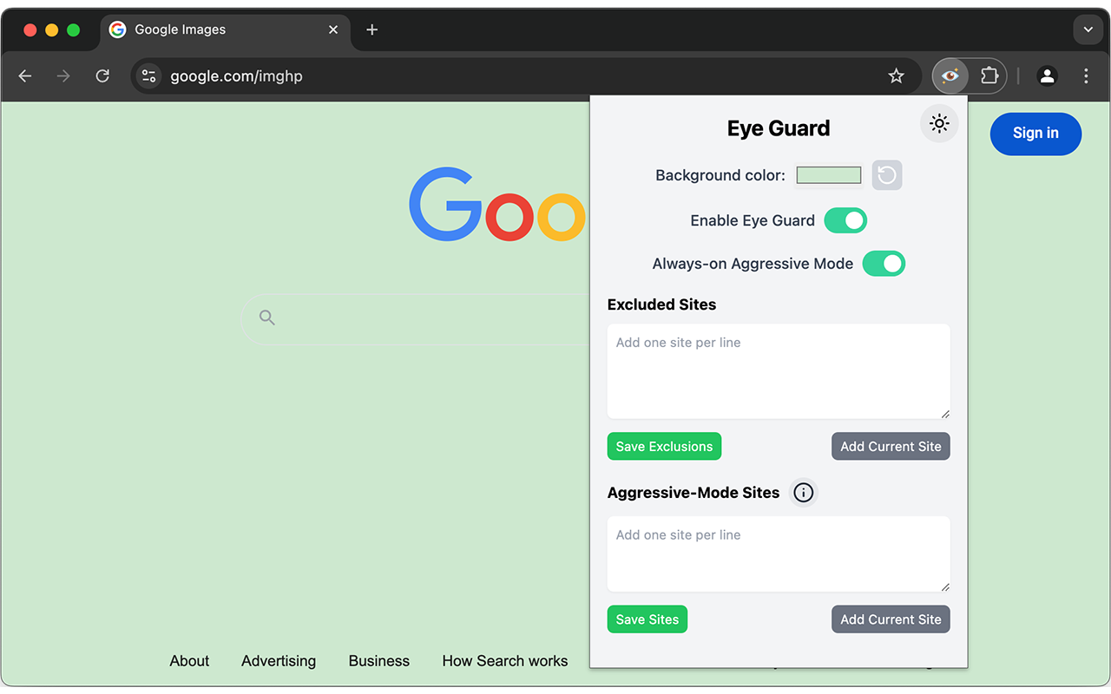Open the background color swatch picker
Viewport: 1111px width, 694px height.
(x=829, y=175)
